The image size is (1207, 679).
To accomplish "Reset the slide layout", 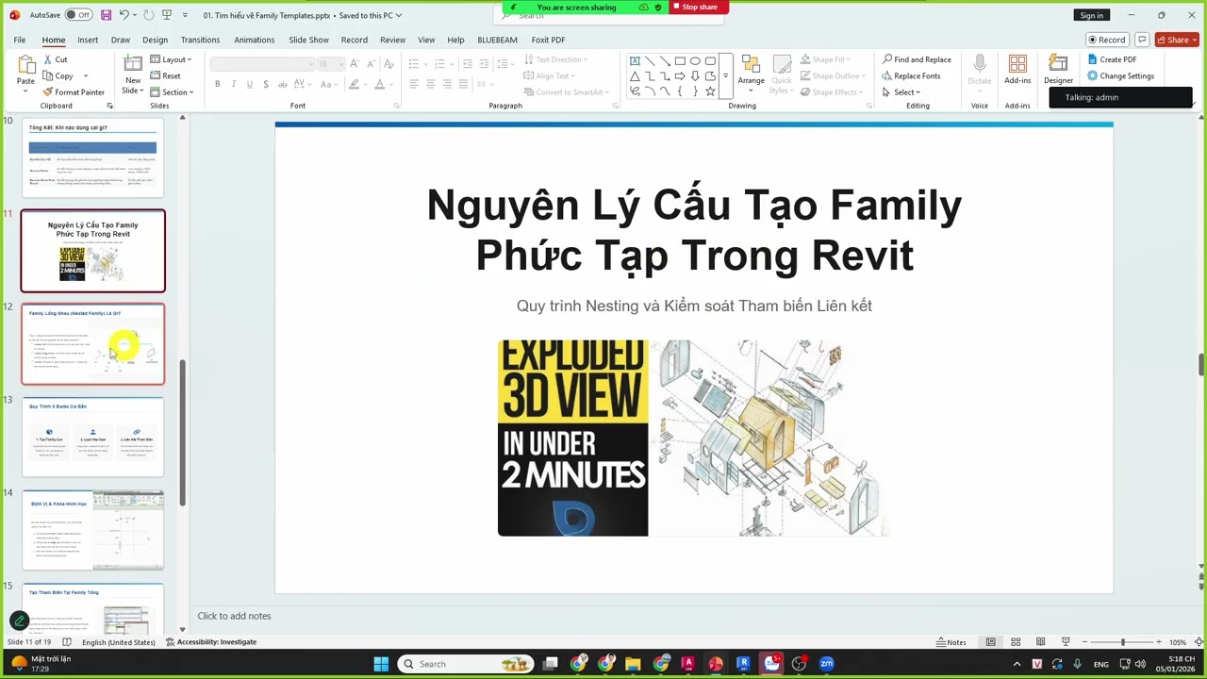I will (165, 75).
